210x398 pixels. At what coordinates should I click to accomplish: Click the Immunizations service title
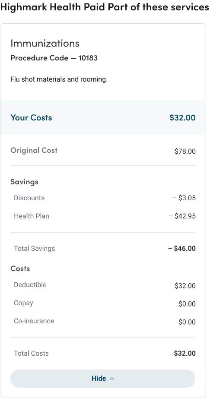coord(45,44)
